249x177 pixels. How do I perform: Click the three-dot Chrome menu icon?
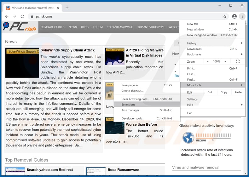(x=242, y=16)
